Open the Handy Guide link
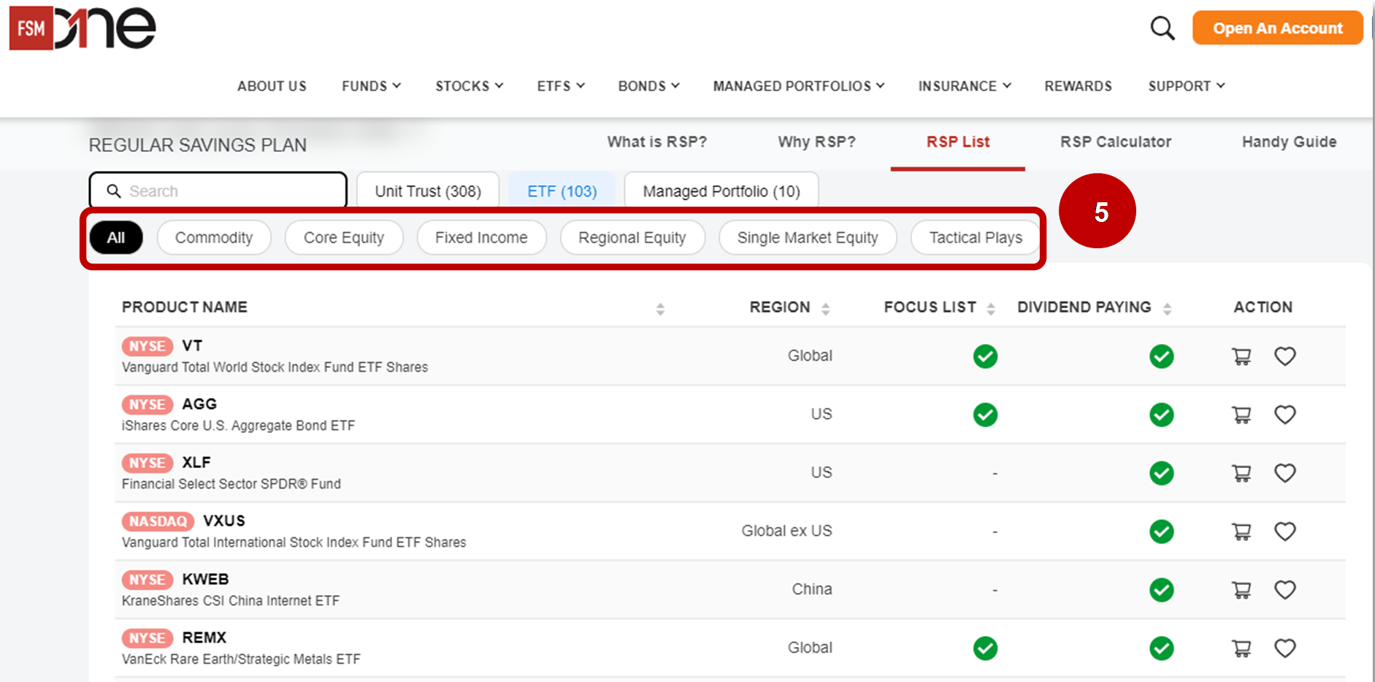Image resolution: width=1375 pixels, height=682 pixels. (x=1288, y=142)
